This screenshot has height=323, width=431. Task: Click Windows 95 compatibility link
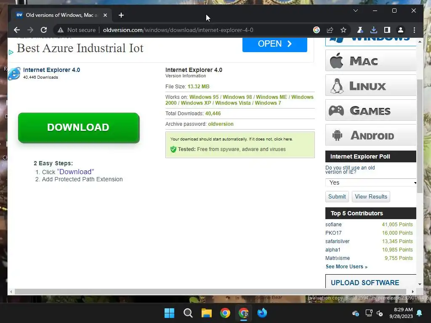tap(204, 97)
